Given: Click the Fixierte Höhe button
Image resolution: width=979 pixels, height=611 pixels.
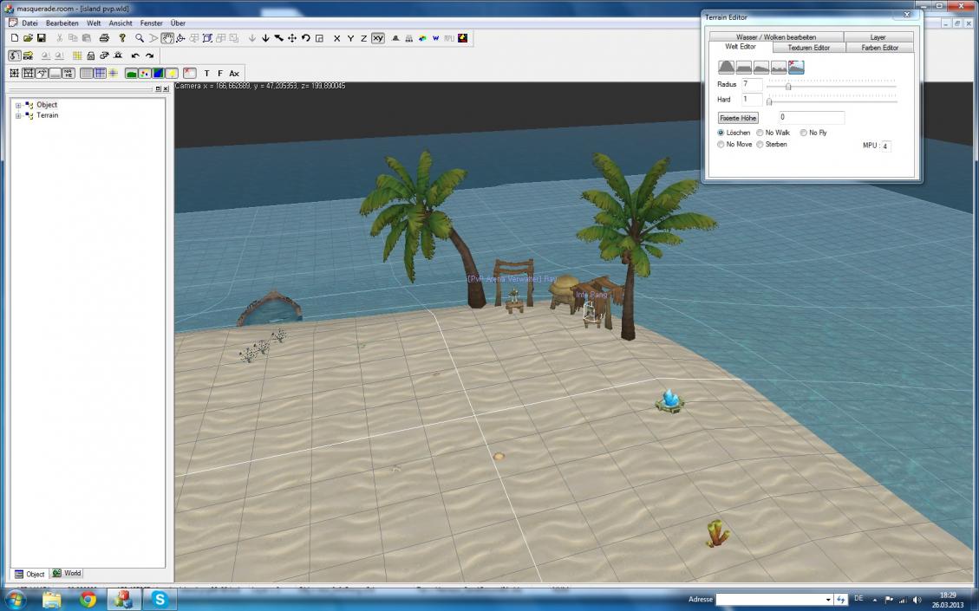Looking at the screenshot, I should (x=738, y=118).
